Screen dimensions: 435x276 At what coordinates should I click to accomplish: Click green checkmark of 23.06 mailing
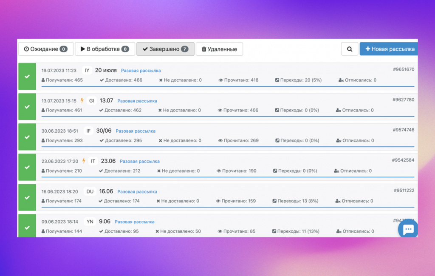click(x=27, y=167)
